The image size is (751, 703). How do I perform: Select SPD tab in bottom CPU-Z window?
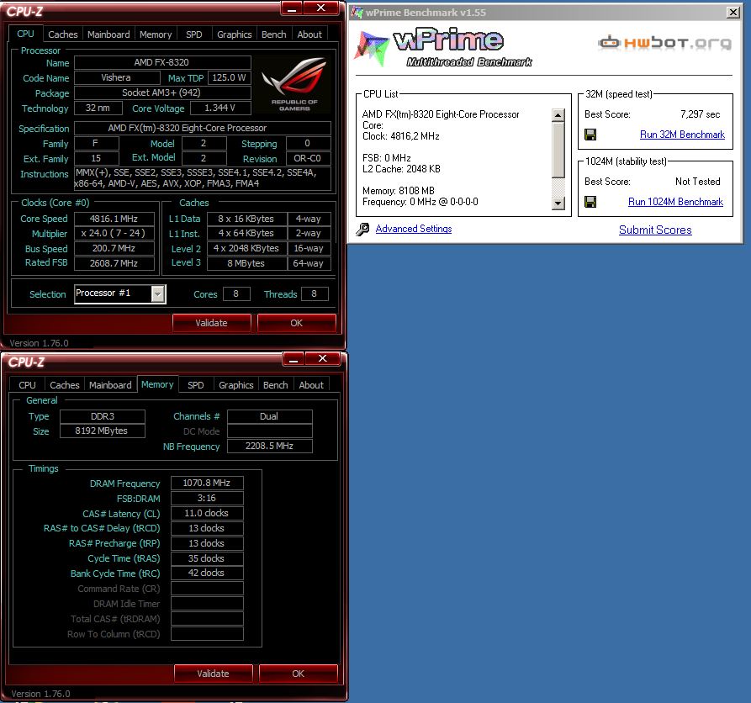click(x=196, y=385)
